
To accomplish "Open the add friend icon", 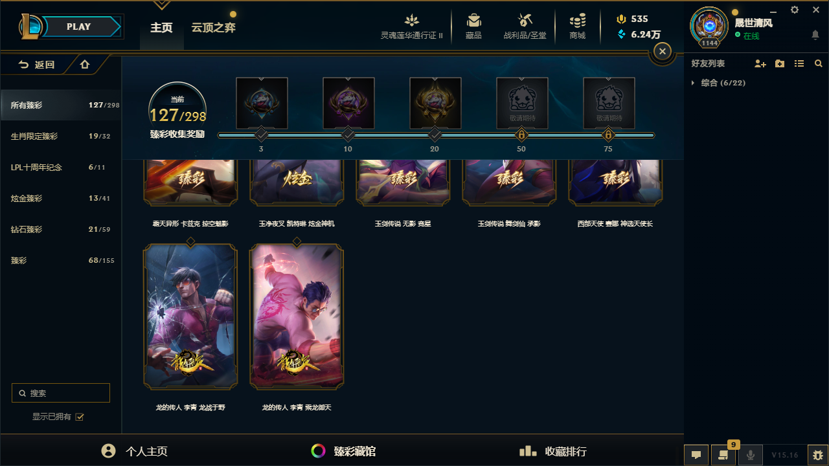I will click(x=760, y=63).
